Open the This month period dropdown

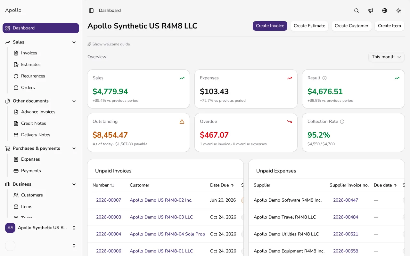coord(386,57)
